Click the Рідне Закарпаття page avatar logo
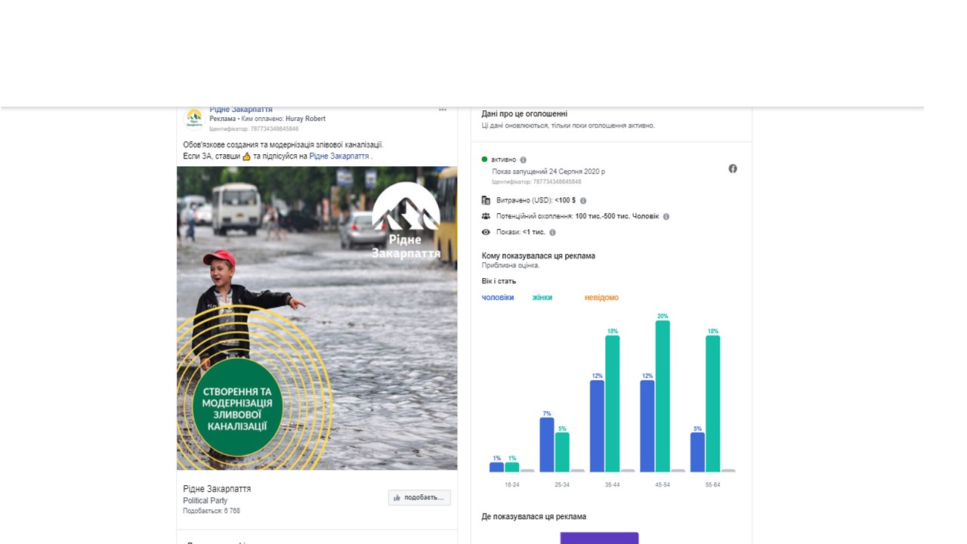Image resolution: width=967 pixels, height=544 pixels. tap(194, 117)
